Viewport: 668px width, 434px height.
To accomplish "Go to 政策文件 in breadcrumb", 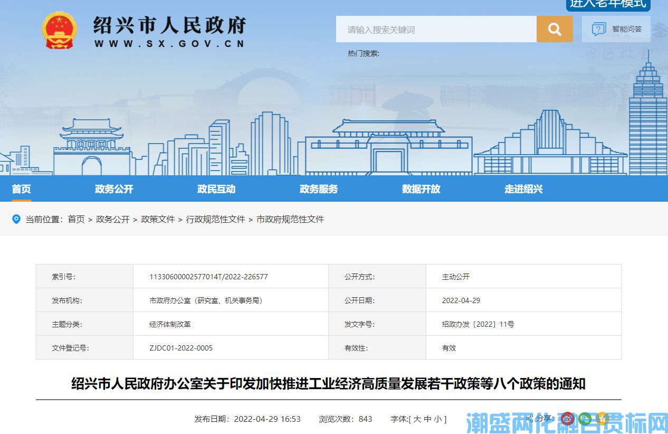I will pos(158,219).
